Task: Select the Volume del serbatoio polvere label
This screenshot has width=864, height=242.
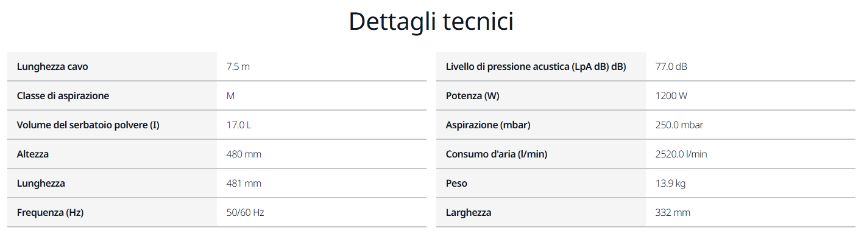Action: tap(88, 125)
